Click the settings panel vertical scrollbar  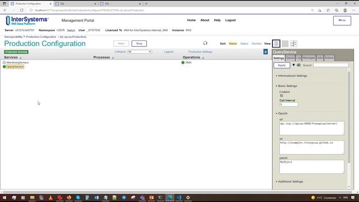[x=349, y=117]
